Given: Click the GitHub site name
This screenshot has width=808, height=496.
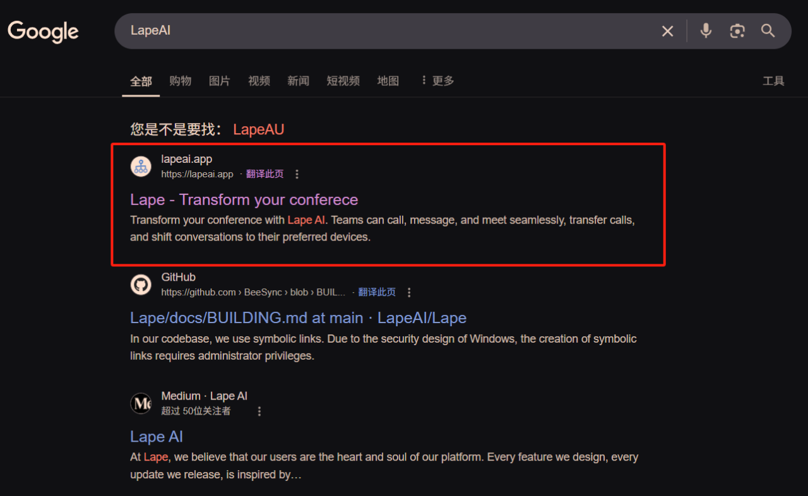Looking at the screenshot, I should coord(178,277).
